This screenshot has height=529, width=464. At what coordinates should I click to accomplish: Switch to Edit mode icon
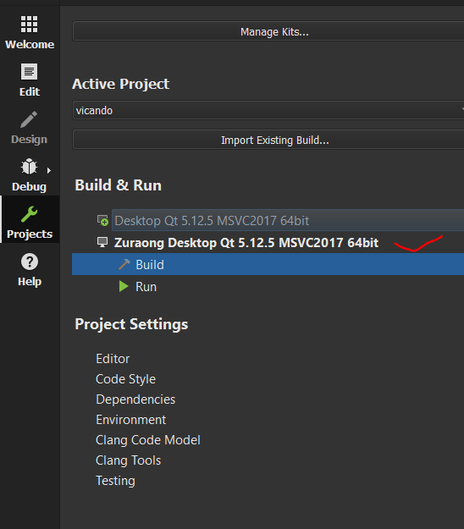(x=29, y=72)
